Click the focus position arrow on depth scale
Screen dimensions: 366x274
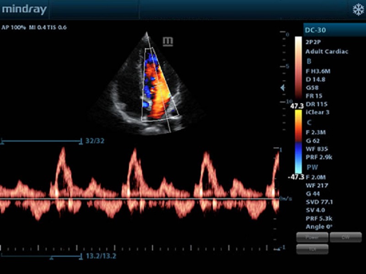click(x=283, y=87)
